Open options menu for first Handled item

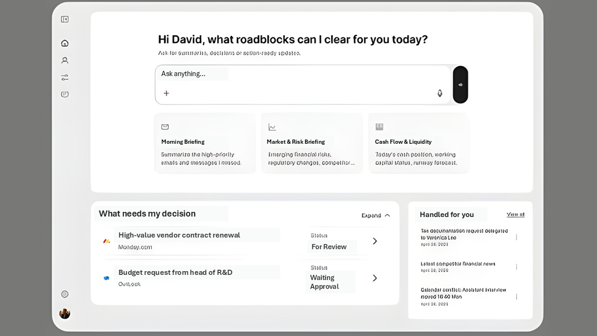click(x=516, y=237)
